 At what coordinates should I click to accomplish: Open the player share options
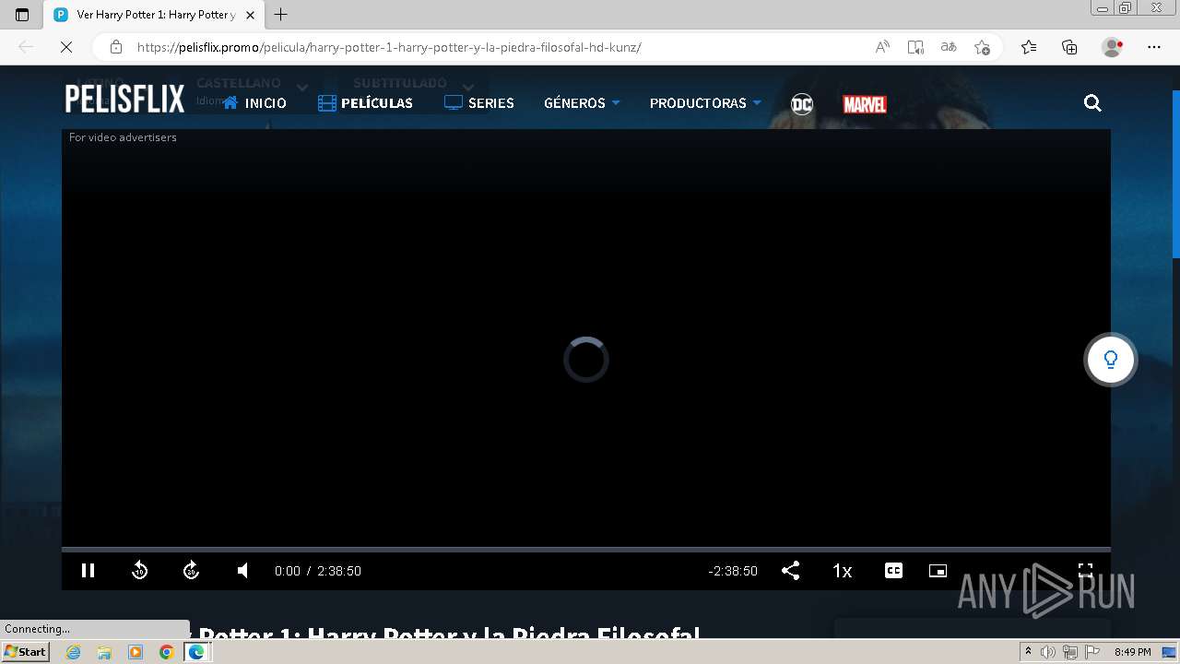pos(790,571)
